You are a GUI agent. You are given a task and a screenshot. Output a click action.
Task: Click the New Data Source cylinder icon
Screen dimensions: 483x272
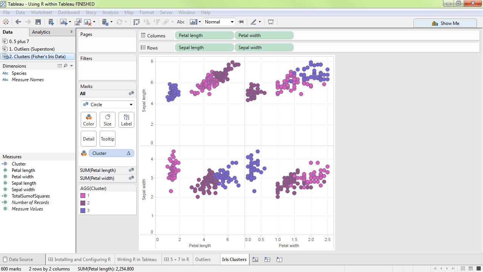[x=51, y=22]
